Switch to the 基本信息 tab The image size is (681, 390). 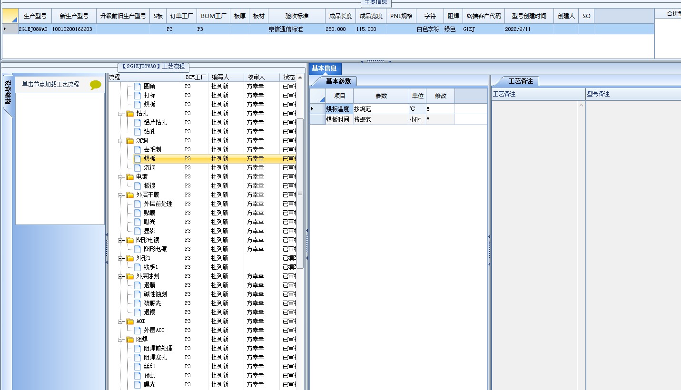coord(325,68)
